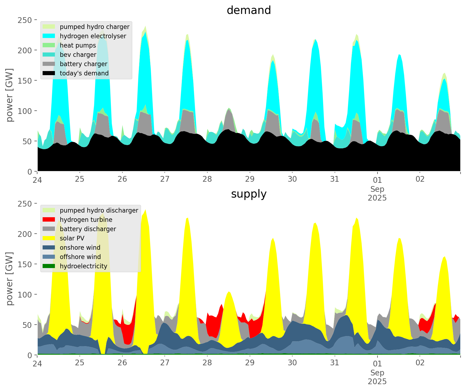Click the 'power [GW]' axis label on supply chart
Viewport: 466px width, 391px height.
click(x=10, y=279)
